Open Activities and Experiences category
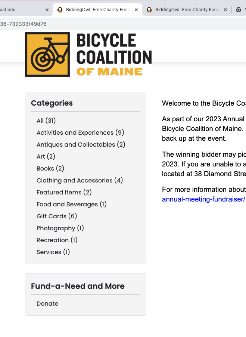 (x=80, y=132)
